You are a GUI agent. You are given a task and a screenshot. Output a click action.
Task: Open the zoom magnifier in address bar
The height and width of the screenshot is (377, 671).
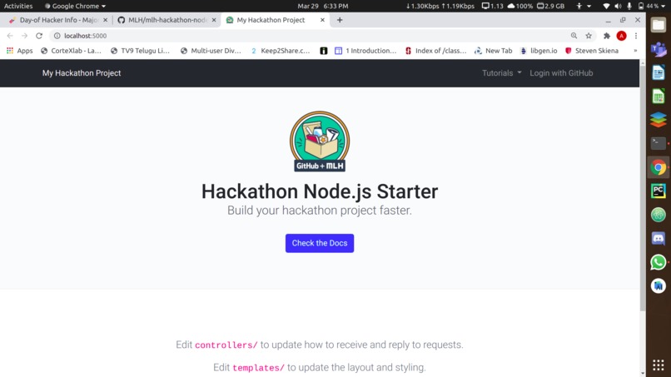574,36
